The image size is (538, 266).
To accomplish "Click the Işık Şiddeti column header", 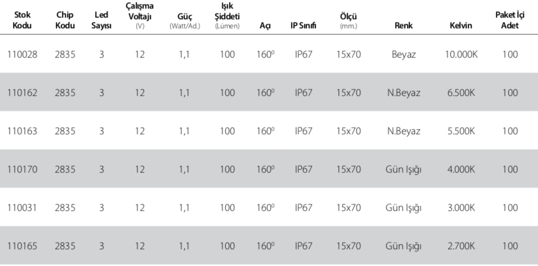I will point(227,16).
